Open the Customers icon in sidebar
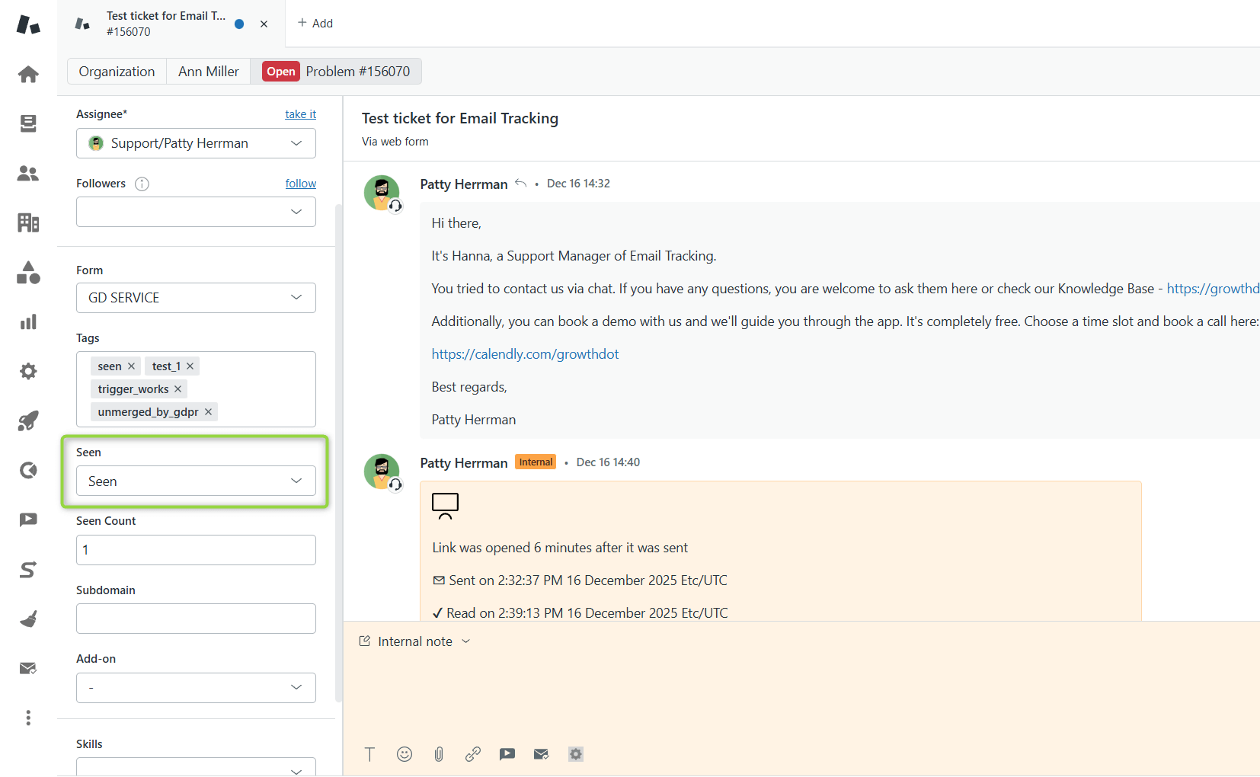1260x777 pixels. tap(28, 174)
